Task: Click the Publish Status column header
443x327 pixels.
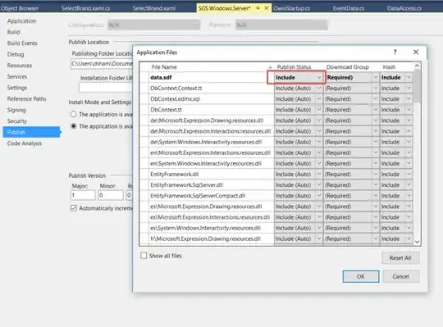Action: coord(294,67)
